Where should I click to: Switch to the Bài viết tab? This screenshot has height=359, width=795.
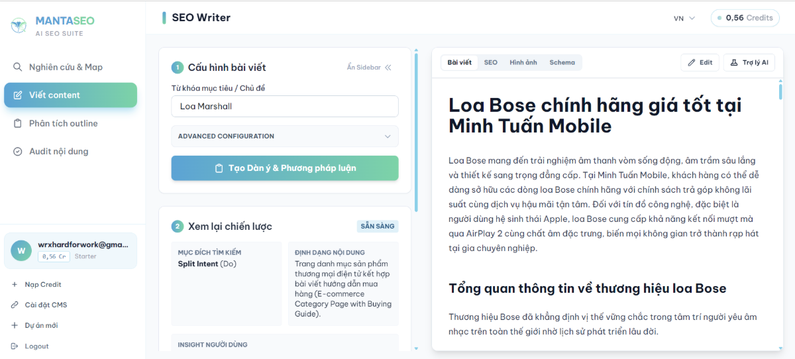[460, 62]
